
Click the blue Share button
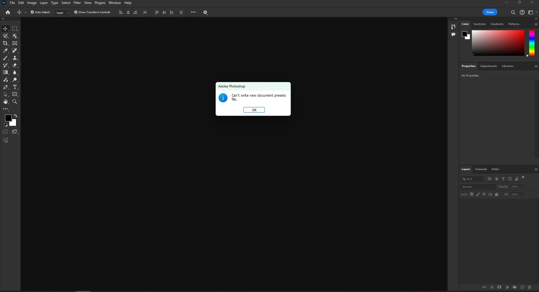tap(490, 12)
